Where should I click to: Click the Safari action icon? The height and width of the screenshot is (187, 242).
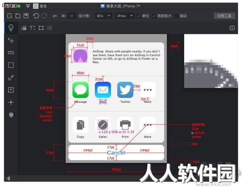point(103,125)
